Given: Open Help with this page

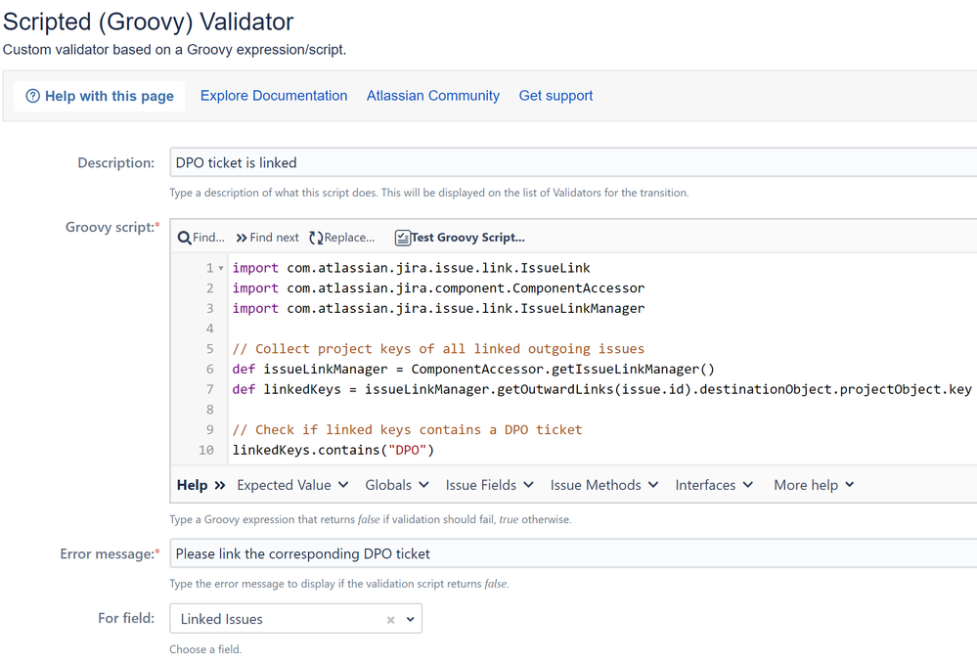Looking at the screenshot, I should point(100,96).
